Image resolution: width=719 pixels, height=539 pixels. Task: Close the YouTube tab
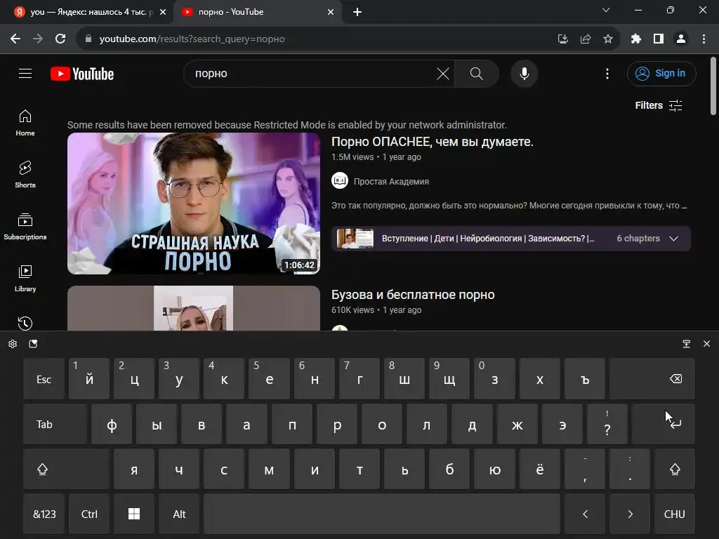pos(331,12)
